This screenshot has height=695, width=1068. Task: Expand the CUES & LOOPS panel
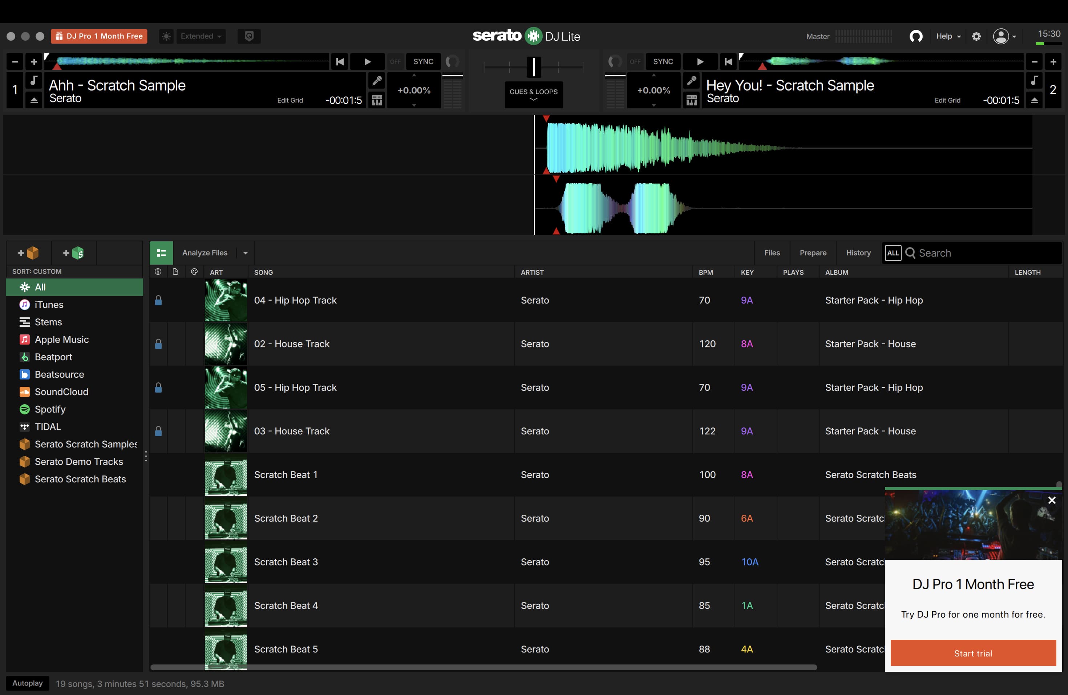point(534,94)
